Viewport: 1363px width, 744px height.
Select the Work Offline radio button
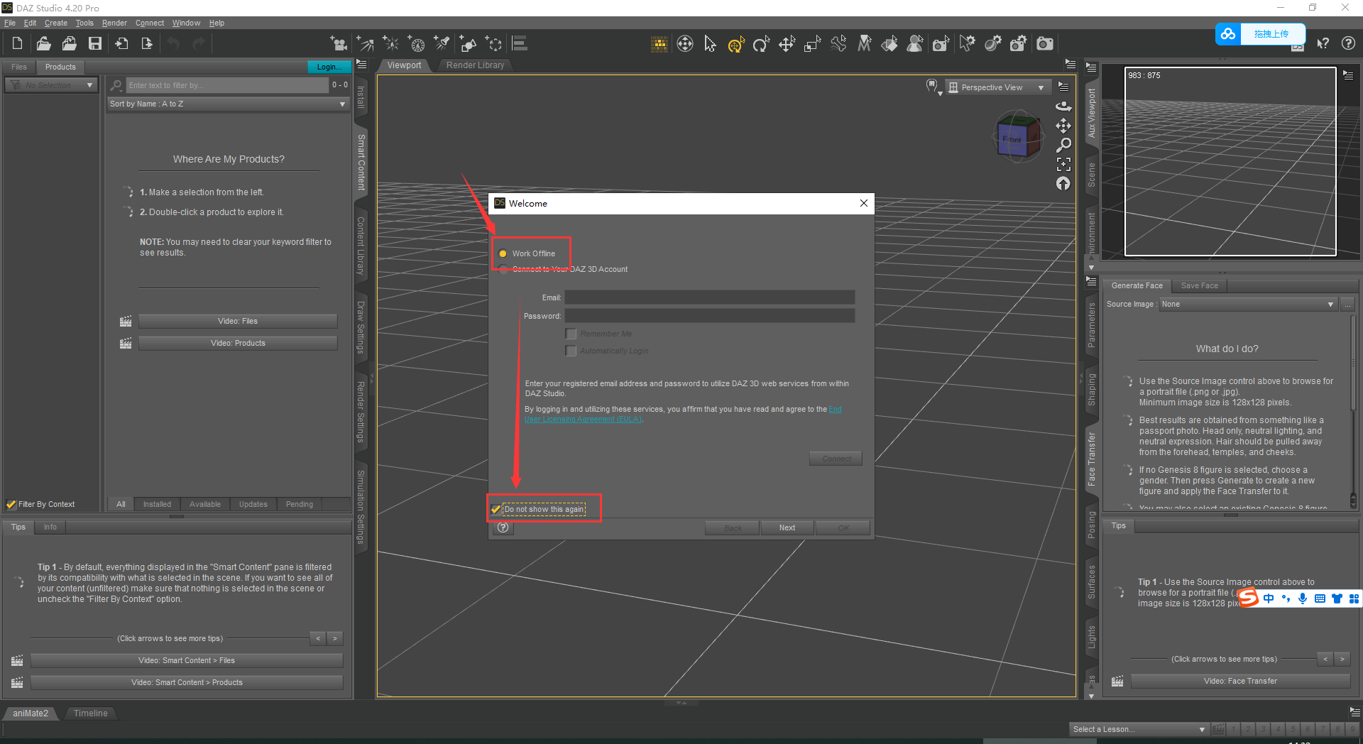503,253
